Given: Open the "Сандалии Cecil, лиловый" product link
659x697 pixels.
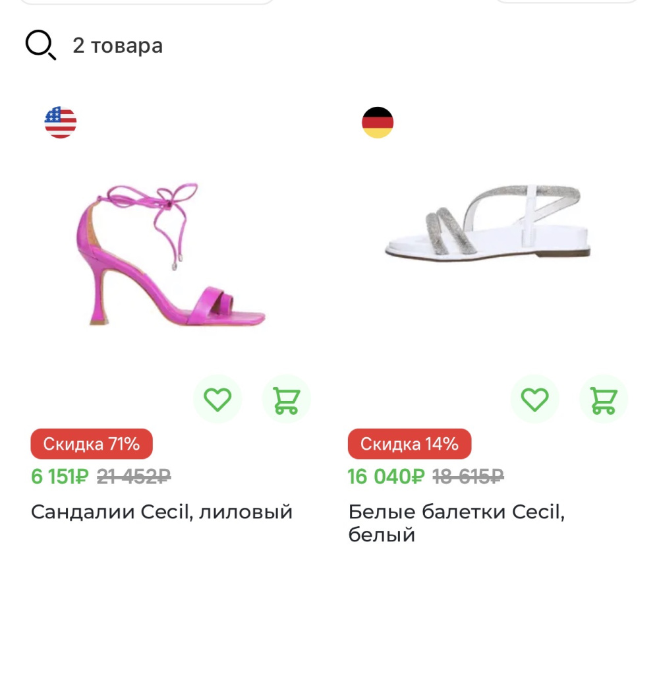Looking at the screenshot, I should coord(161,512).
